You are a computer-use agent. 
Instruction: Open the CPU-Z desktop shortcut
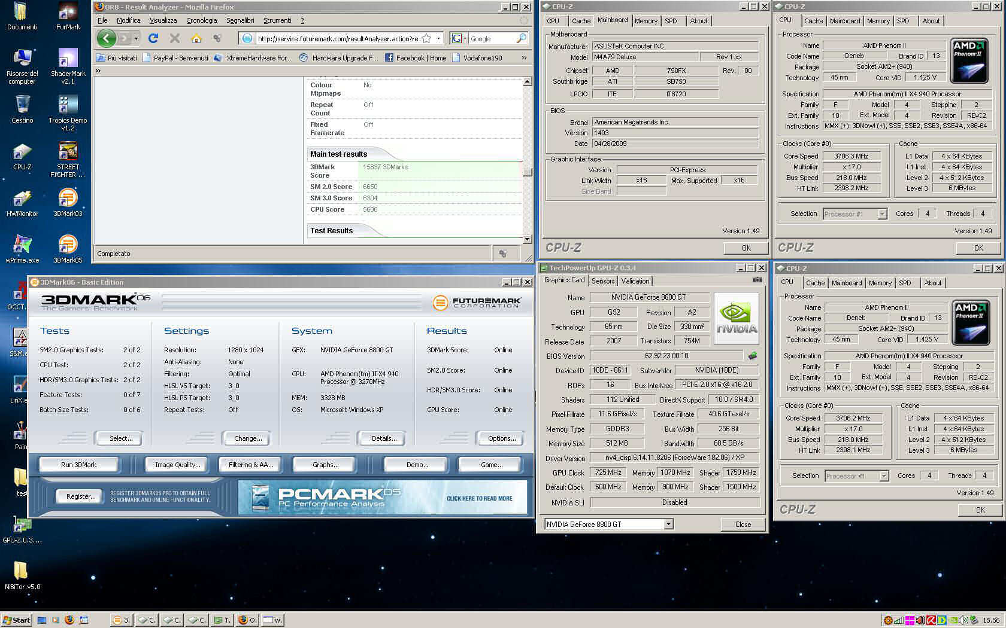tap(22, 155)
